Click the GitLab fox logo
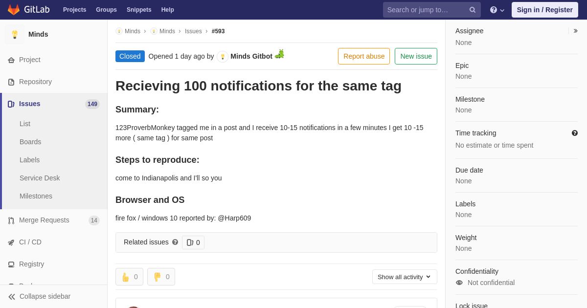This screenshot has height=308, width=587. point(14,10)
